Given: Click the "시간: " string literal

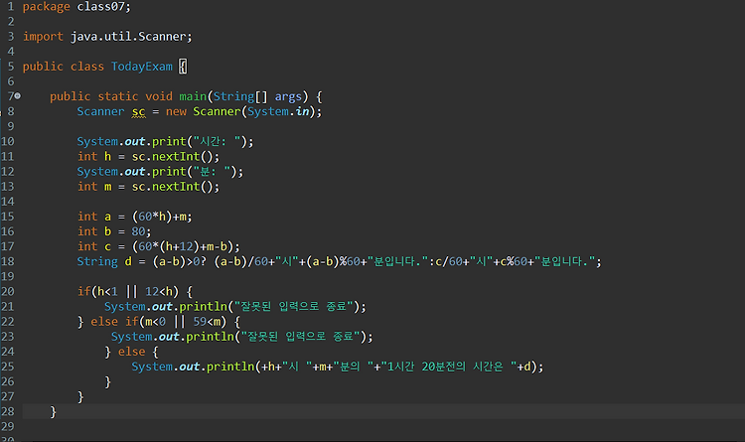Looking at the screenshot, I should 217,142.
